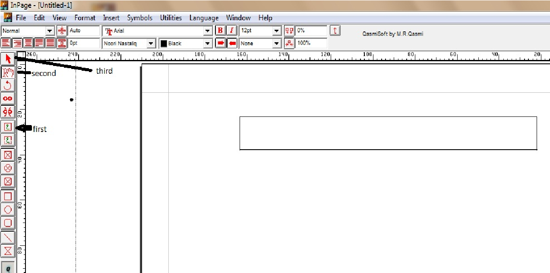This screenshot has height=273, width=550.
Task: Open the Noori Nastaliq font dropdown
Action: click(x=151, y=43)
